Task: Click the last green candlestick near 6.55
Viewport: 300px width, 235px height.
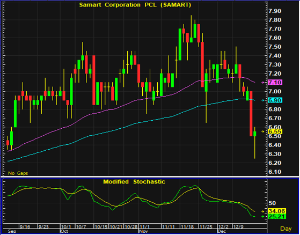Action: (x=255, y=134)
